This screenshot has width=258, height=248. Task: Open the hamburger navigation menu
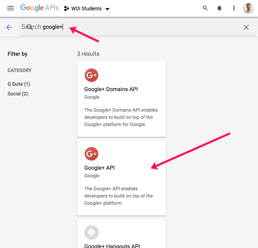[10, 8]
